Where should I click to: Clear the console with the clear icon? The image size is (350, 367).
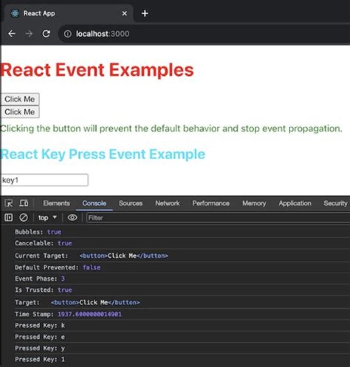click(x=23, y=217)
